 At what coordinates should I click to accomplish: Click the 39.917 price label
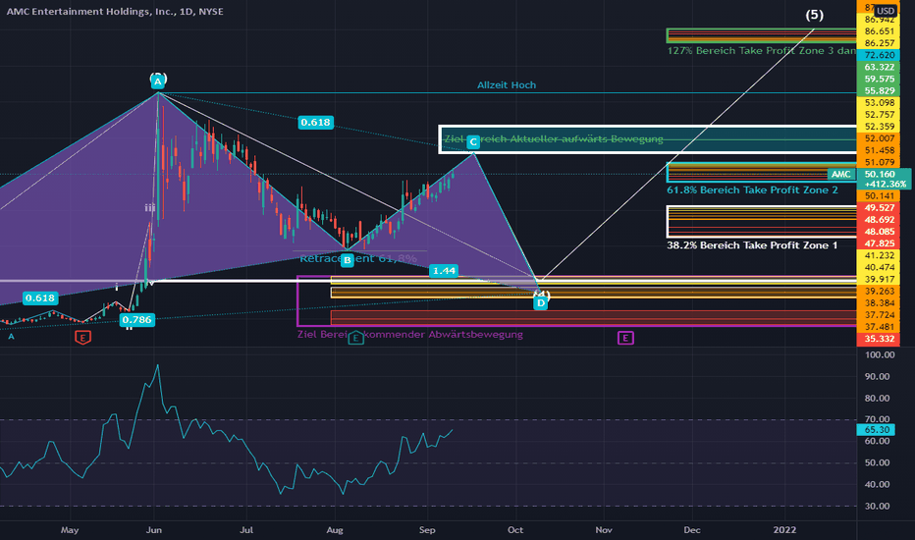(x=880, y=279)
